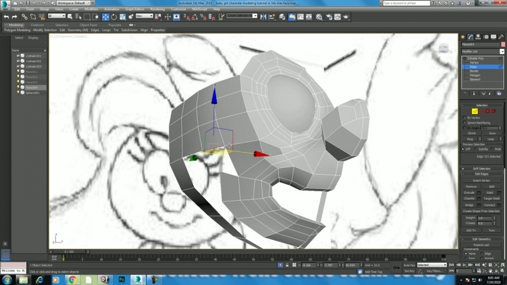
Task: Open Select by Name dialog icon
Action: point(78,17)
